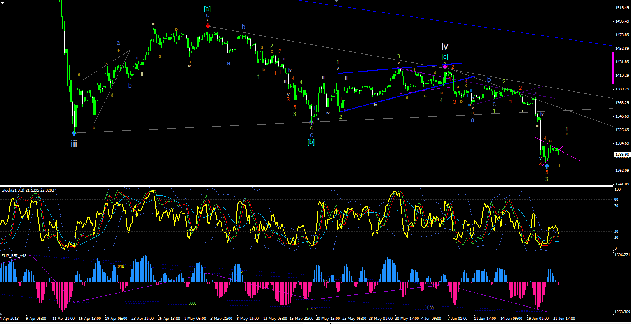This screenshot has height=324, width=631.
Task: Click the .618 Fibonacci label in RSI panel
Action: 120,266
